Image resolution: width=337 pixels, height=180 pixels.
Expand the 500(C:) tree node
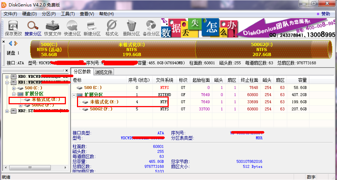(x=14, y=88)
